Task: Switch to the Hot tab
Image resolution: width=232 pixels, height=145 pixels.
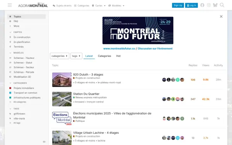Action: pyautogui.click(x=118, y=56)
